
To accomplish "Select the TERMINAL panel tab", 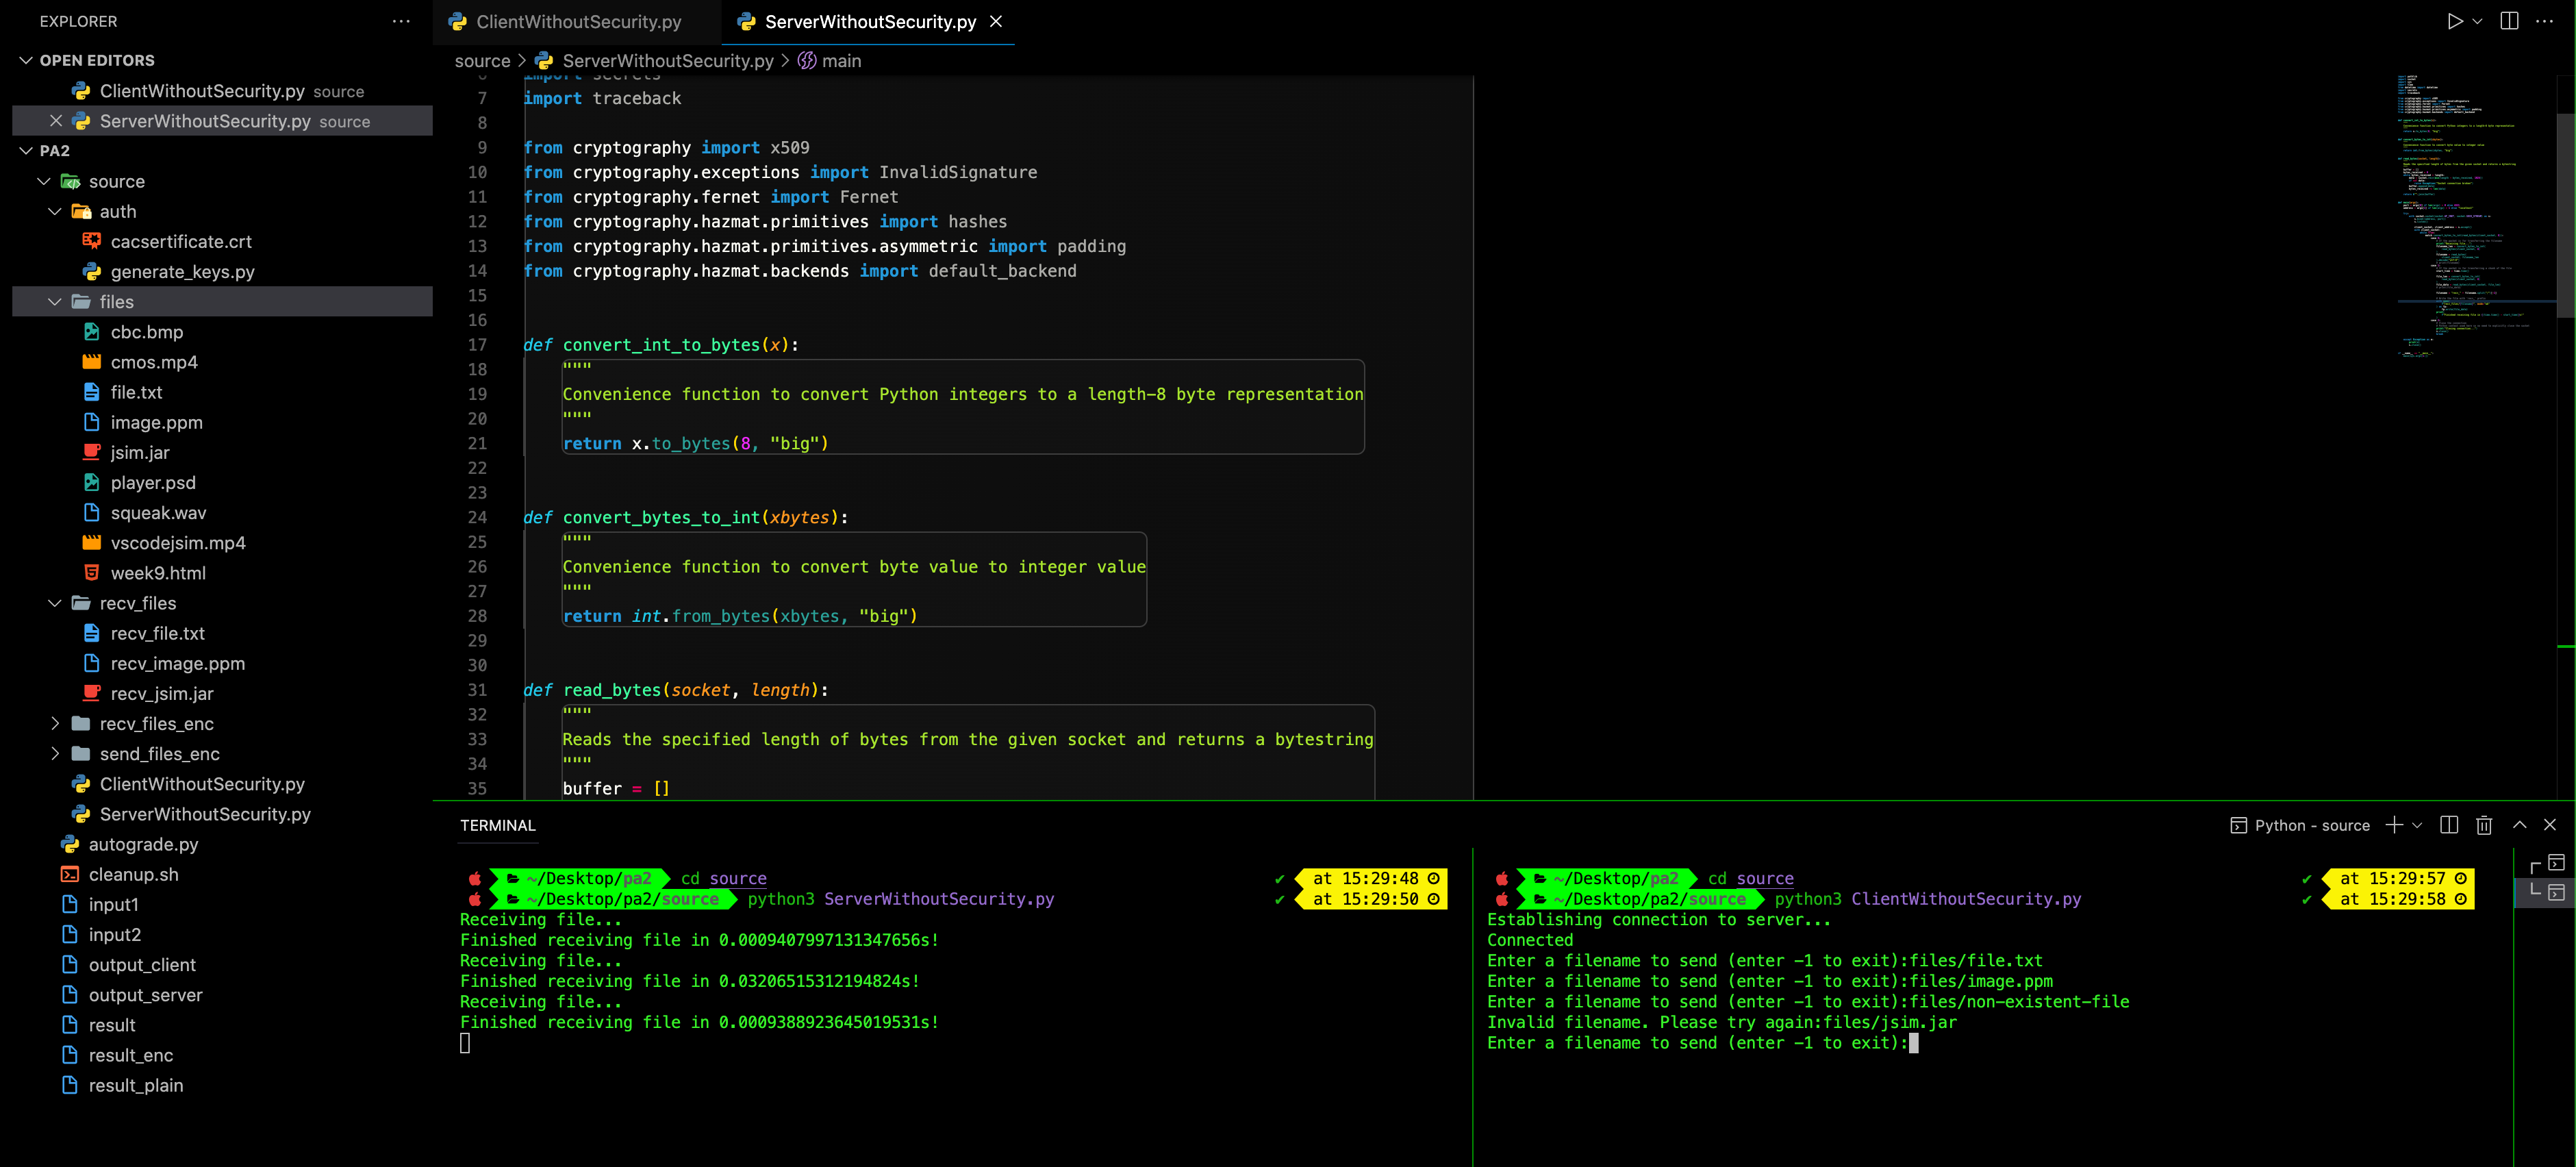I will 498,825.
